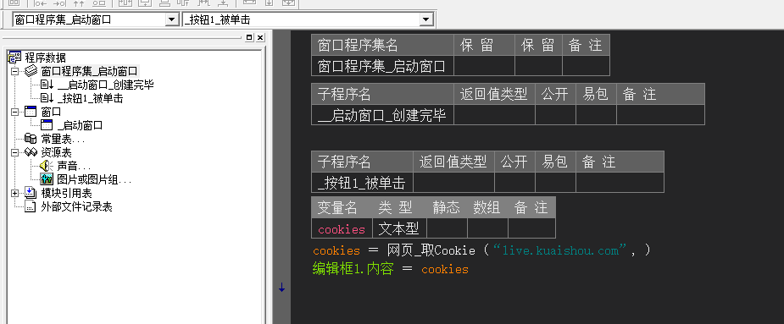Click 返回值类型 header above _按钮1_被单击
Image resolution: width=784 pixels, height=324 pixels.
453,162
